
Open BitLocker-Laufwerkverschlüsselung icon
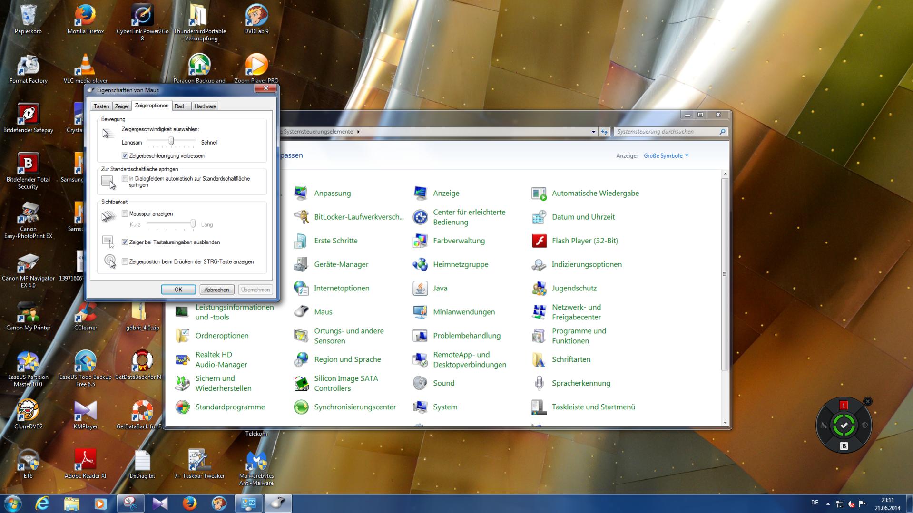[x=348, y=217]
